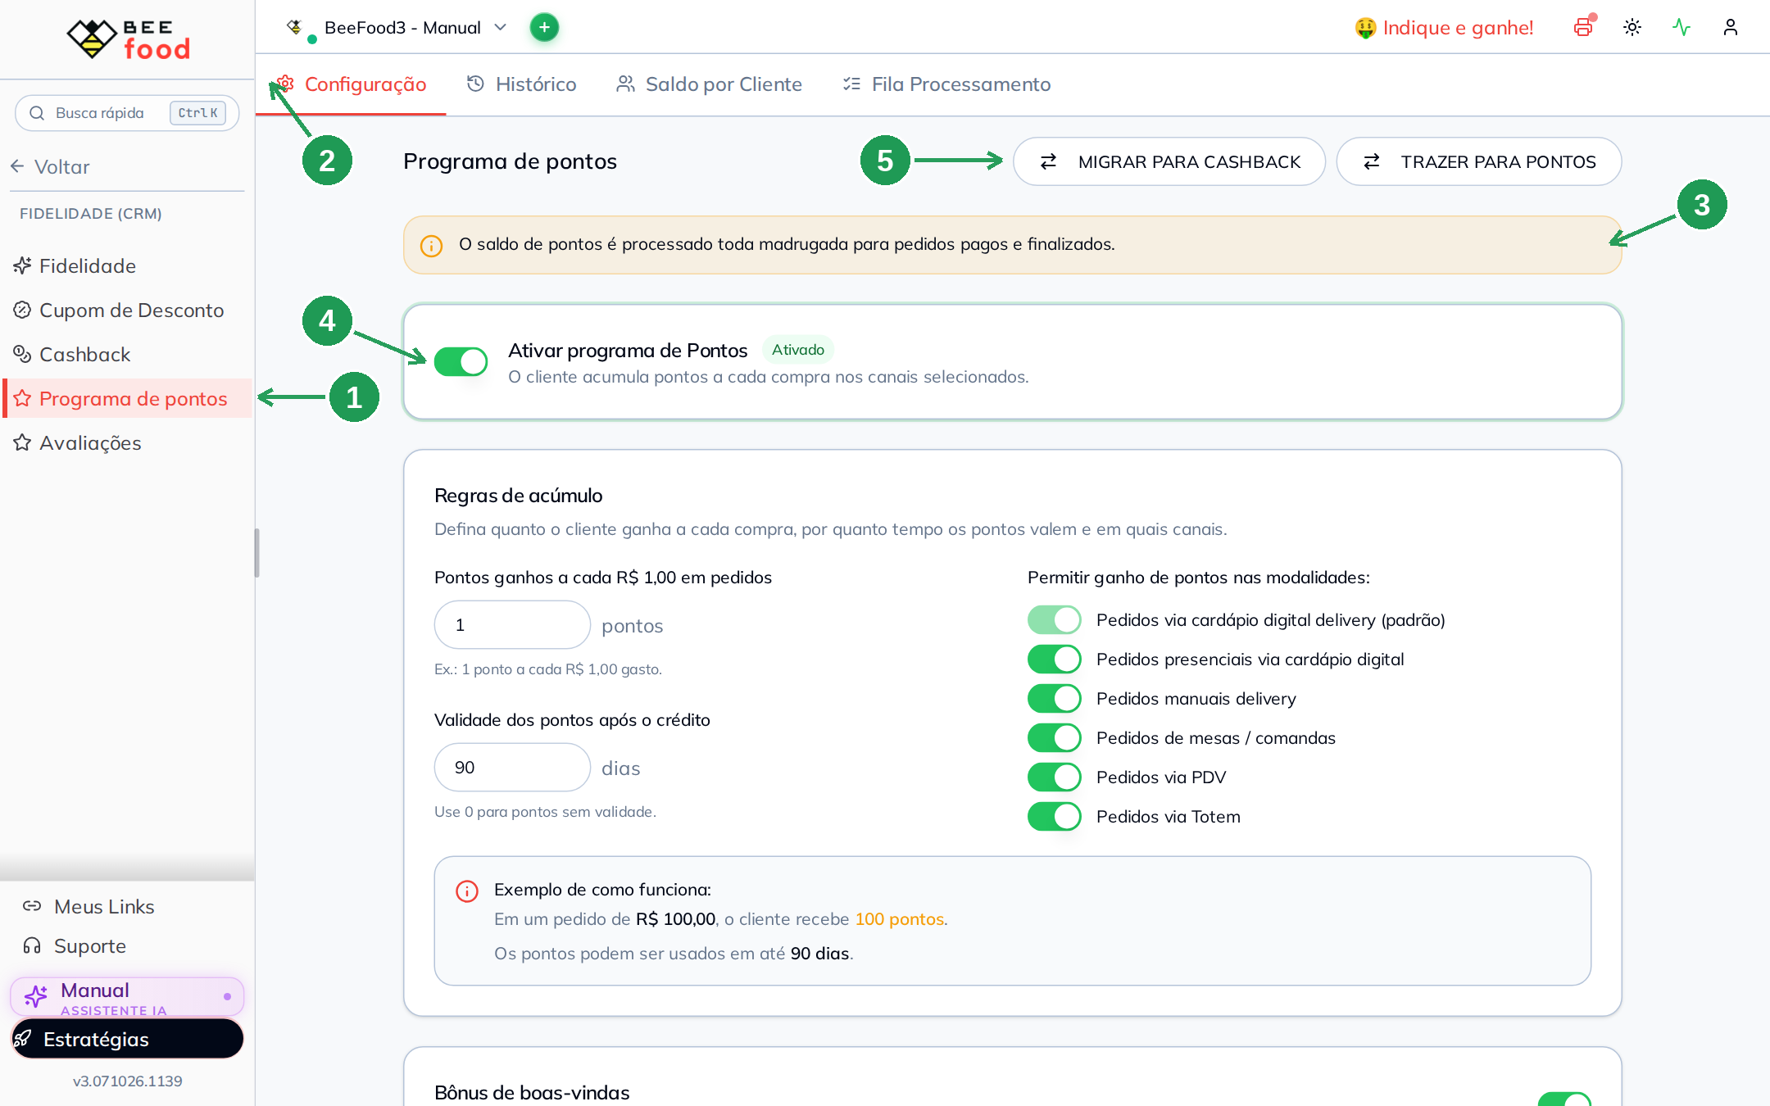Click the Estratégias rocket icon

click(x=23, y=1039)
